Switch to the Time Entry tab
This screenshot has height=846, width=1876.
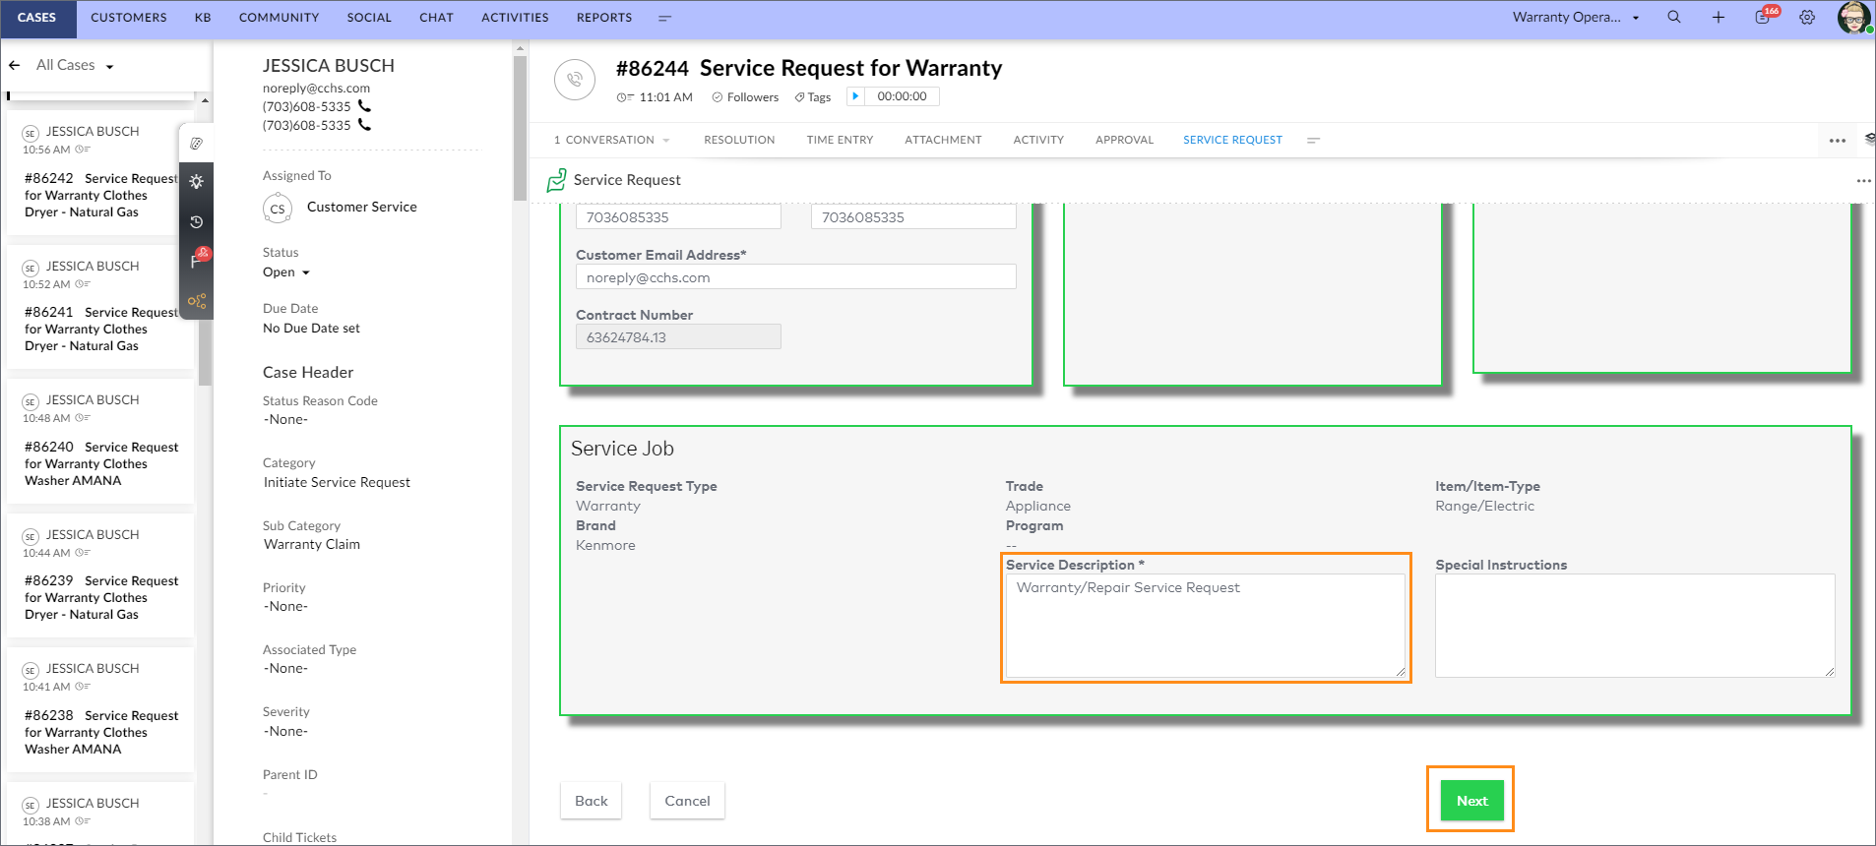pyautogui.click(x=840, y=141)
